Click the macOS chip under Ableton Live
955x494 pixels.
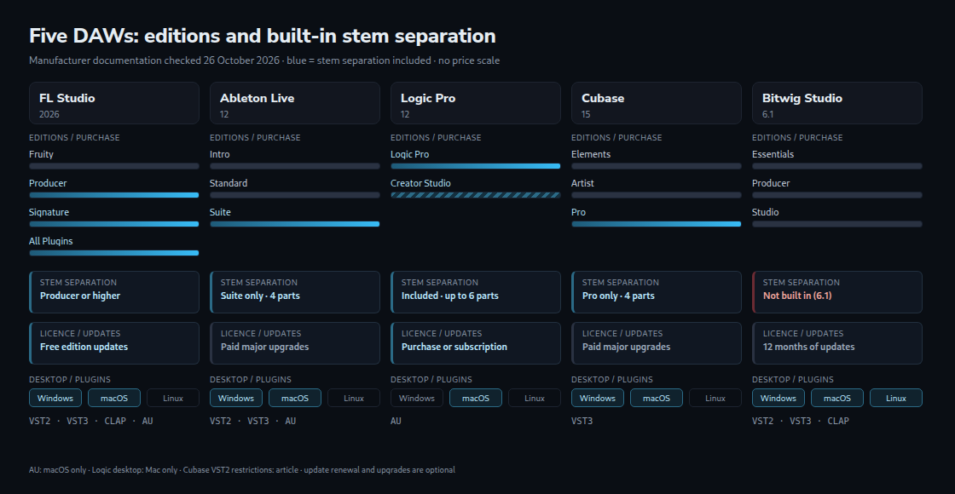(x=295, y=398)
